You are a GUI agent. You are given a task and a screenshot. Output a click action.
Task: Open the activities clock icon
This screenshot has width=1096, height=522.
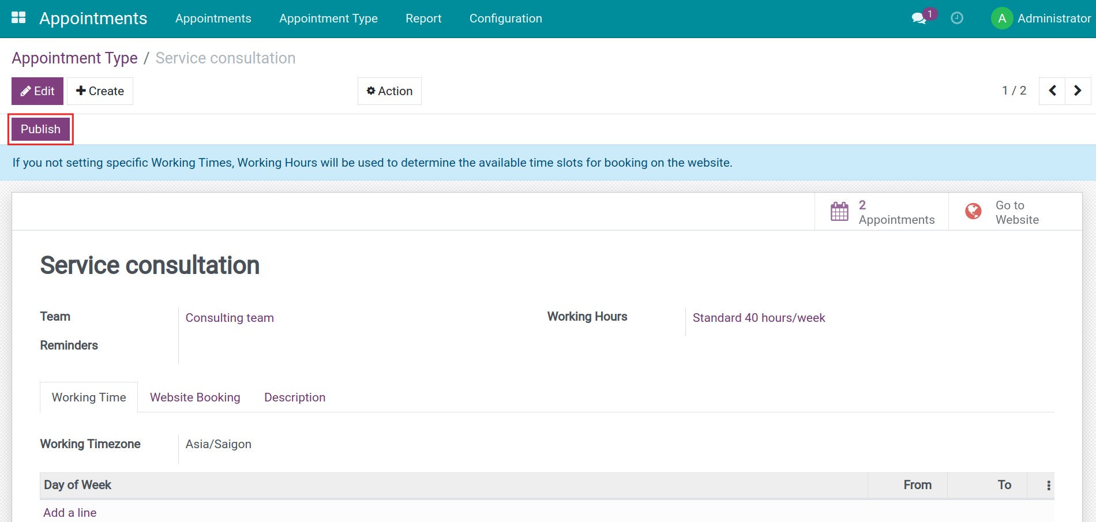click(x=957, y=18)
